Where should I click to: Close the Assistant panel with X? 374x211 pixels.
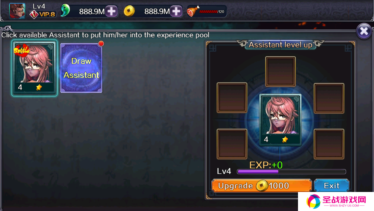pos(364,31)
